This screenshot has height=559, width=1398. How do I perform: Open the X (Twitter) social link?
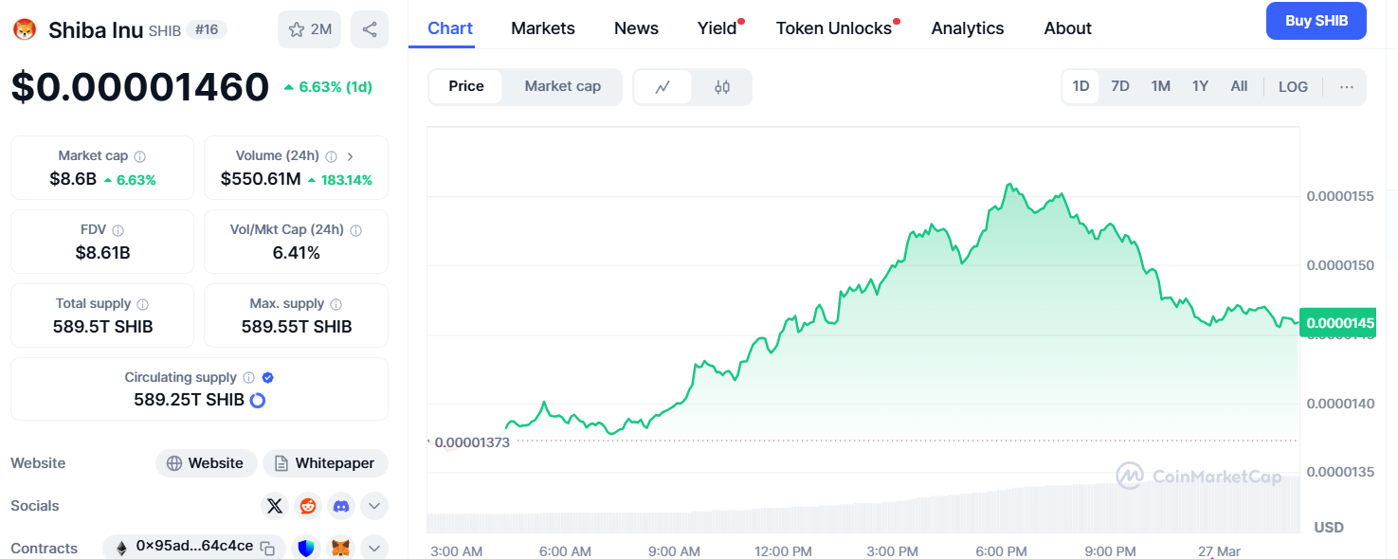[x=275, y=506]
